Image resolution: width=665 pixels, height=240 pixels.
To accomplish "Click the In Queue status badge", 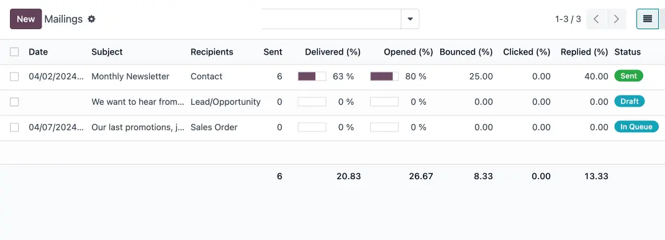I will tap(636, 127).
